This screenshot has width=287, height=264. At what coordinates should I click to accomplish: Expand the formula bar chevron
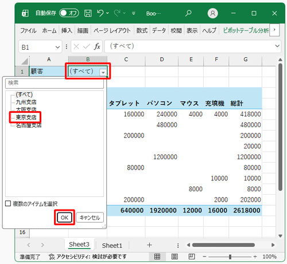(x=277, y=46)
